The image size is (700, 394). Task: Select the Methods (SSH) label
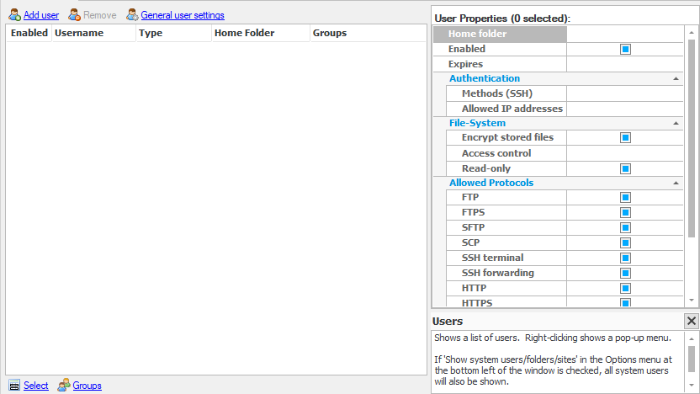tap(497, 93)
